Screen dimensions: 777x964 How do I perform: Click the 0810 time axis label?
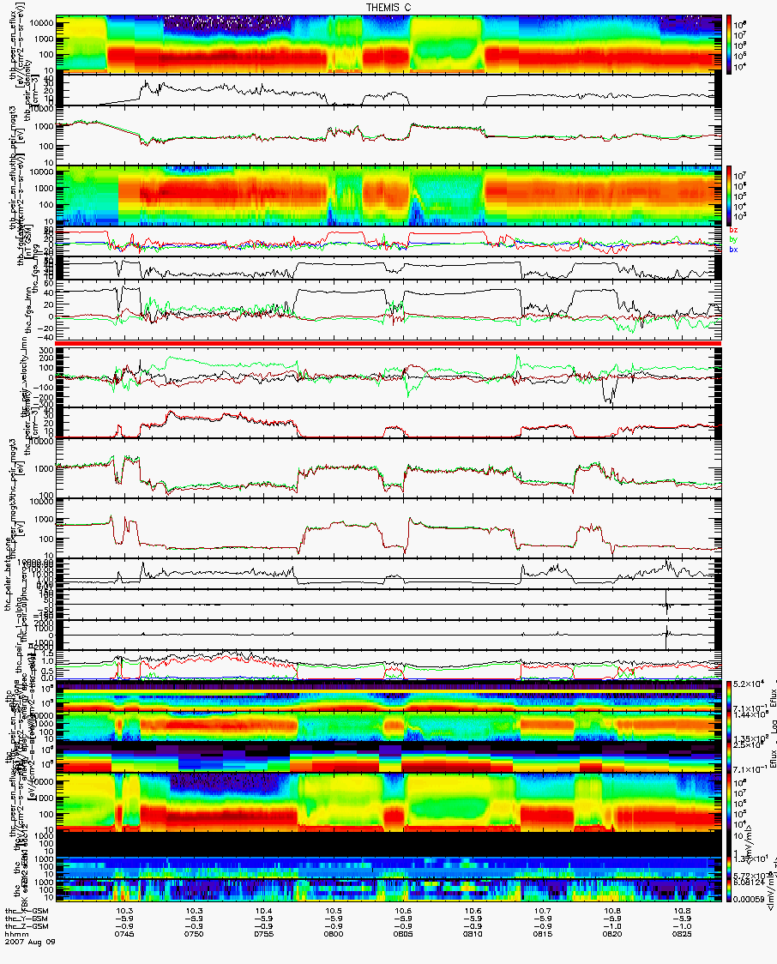point(473,934)
